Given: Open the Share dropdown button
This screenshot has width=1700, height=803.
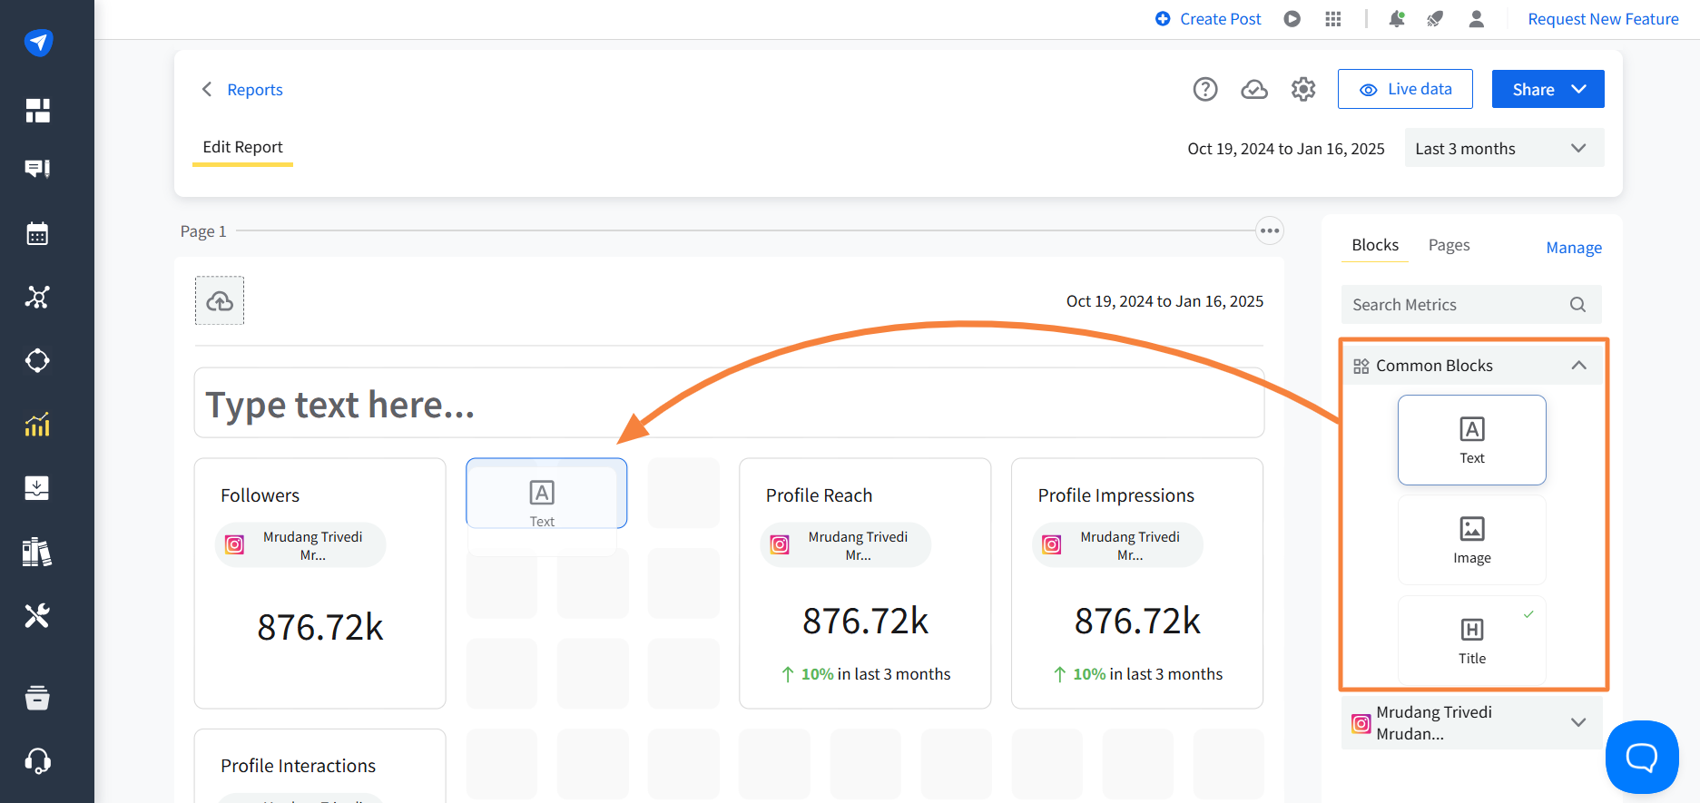Looking at the screenshot, I should point(1548,89).
